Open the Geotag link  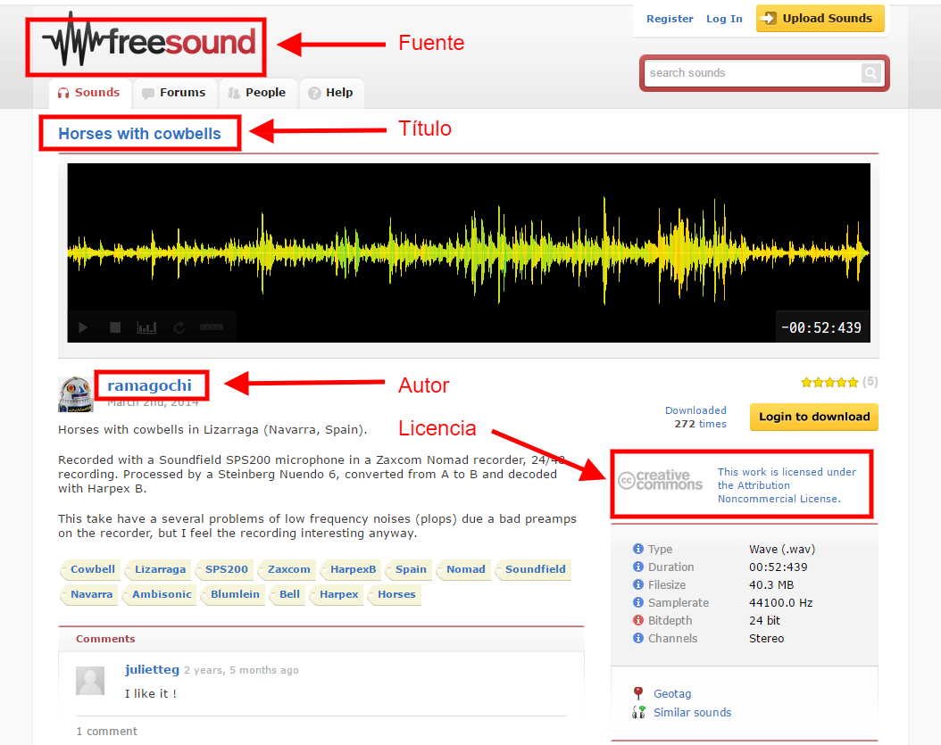point(672,694)
